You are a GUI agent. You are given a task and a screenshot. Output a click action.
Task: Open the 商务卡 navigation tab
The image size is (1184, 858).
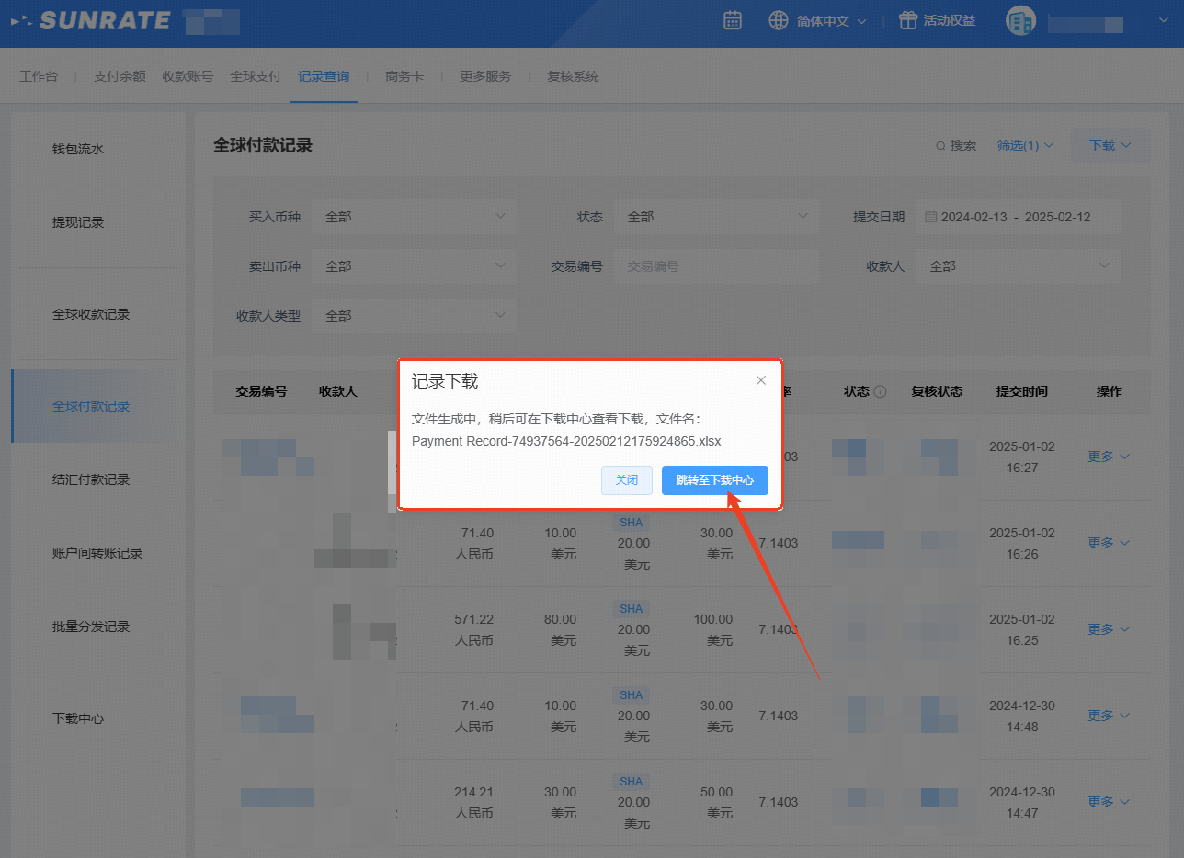[x=404, y=76]
